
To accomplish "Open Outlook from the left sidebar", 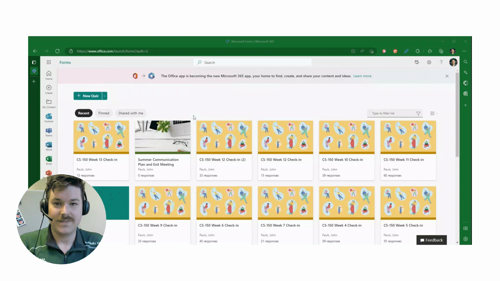I will [49, 117].
